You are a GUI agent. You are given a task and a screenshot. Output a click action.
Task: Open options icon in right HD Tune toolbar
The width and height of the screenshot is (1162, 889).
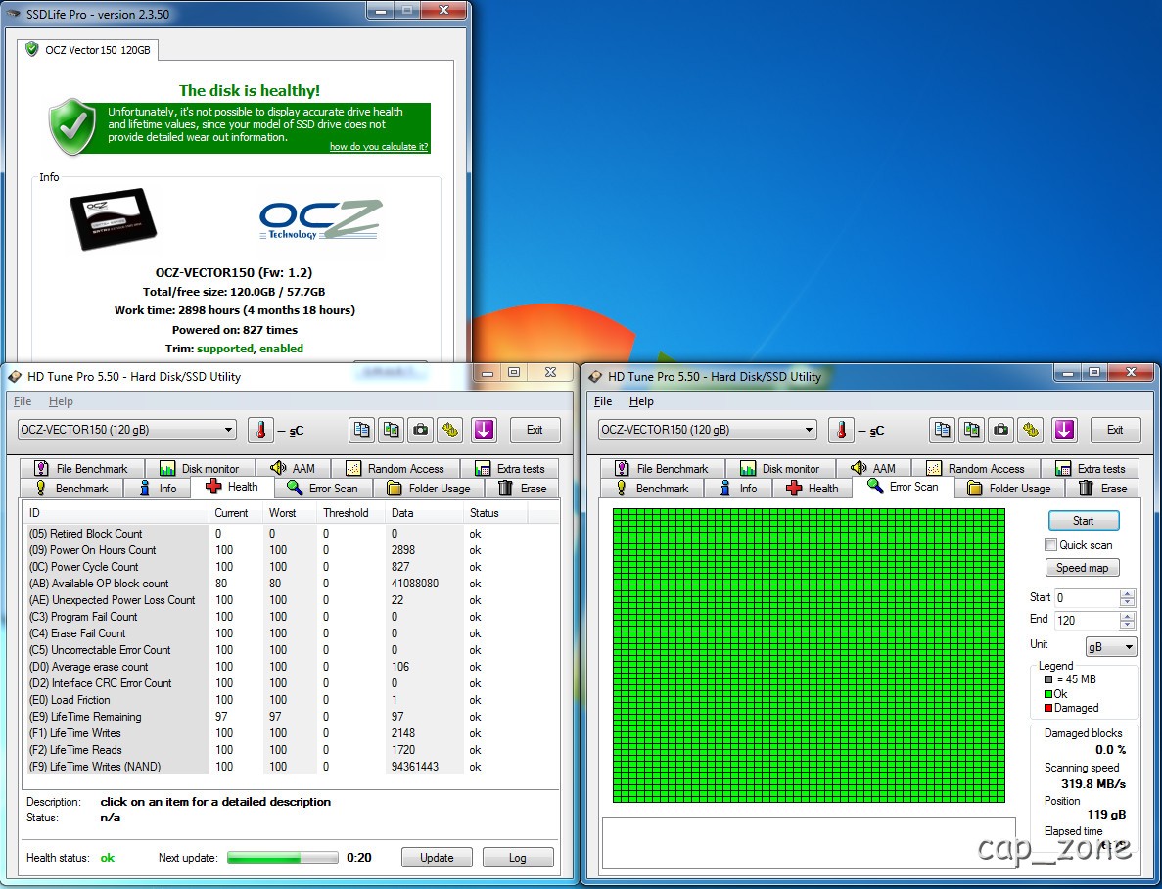pos(1031,430)
